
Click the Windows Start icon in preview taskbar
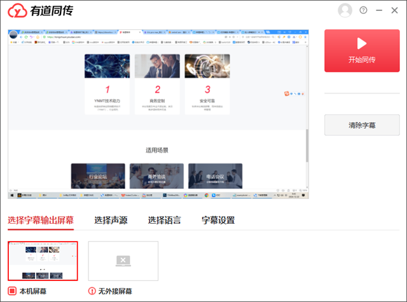12,195
